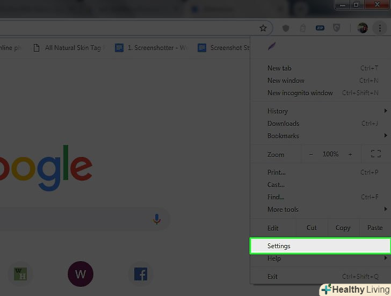Screen dimensions: 391x296
Task: Click the dark shield extension icon
Action: (286, 28)
